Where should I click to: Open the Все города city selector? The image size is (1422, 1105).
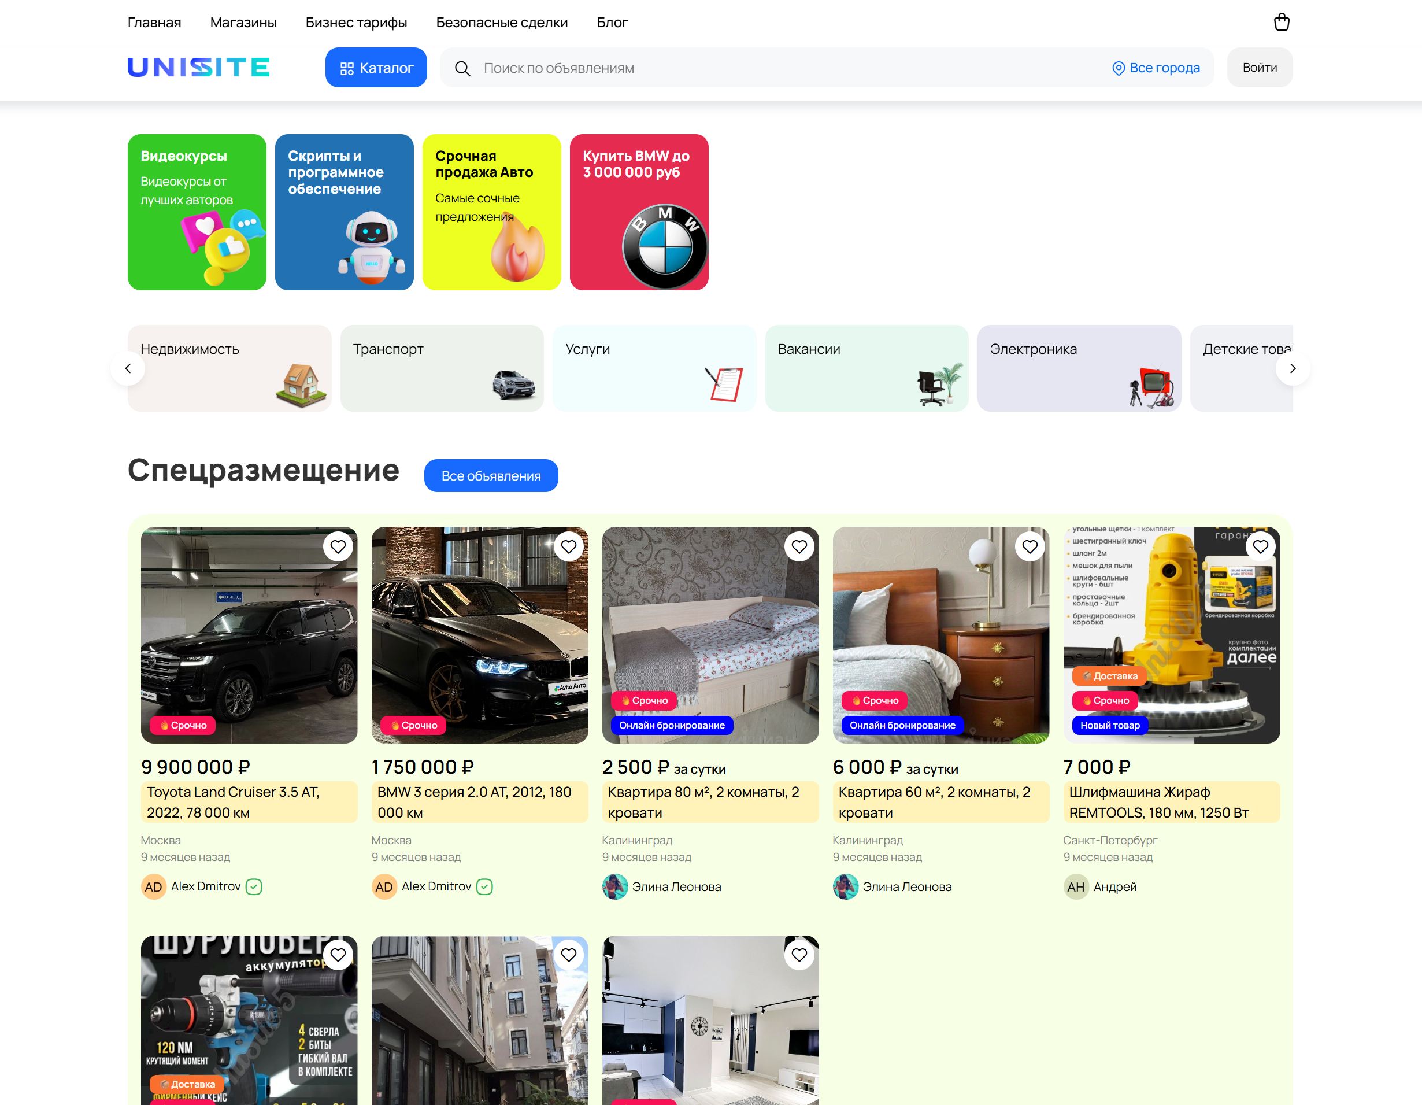(x=1156, y=68)
